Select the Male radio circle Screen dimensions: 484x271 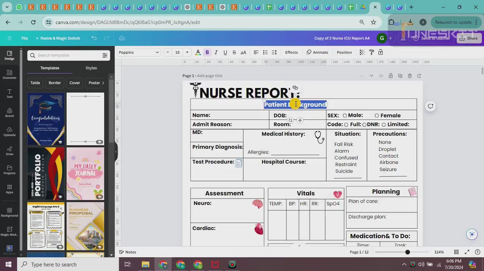pos(345,115)
